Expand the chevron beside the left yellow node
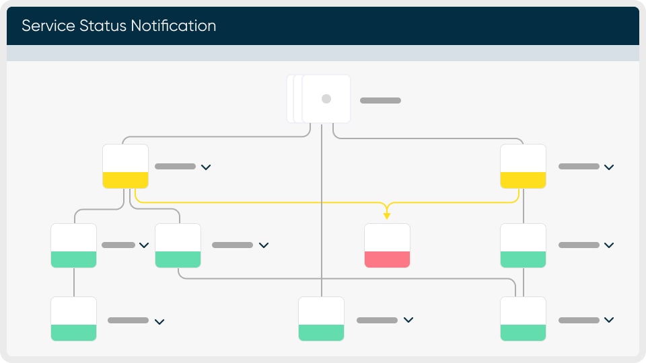The image size is (646, 363). click(206, 167)
